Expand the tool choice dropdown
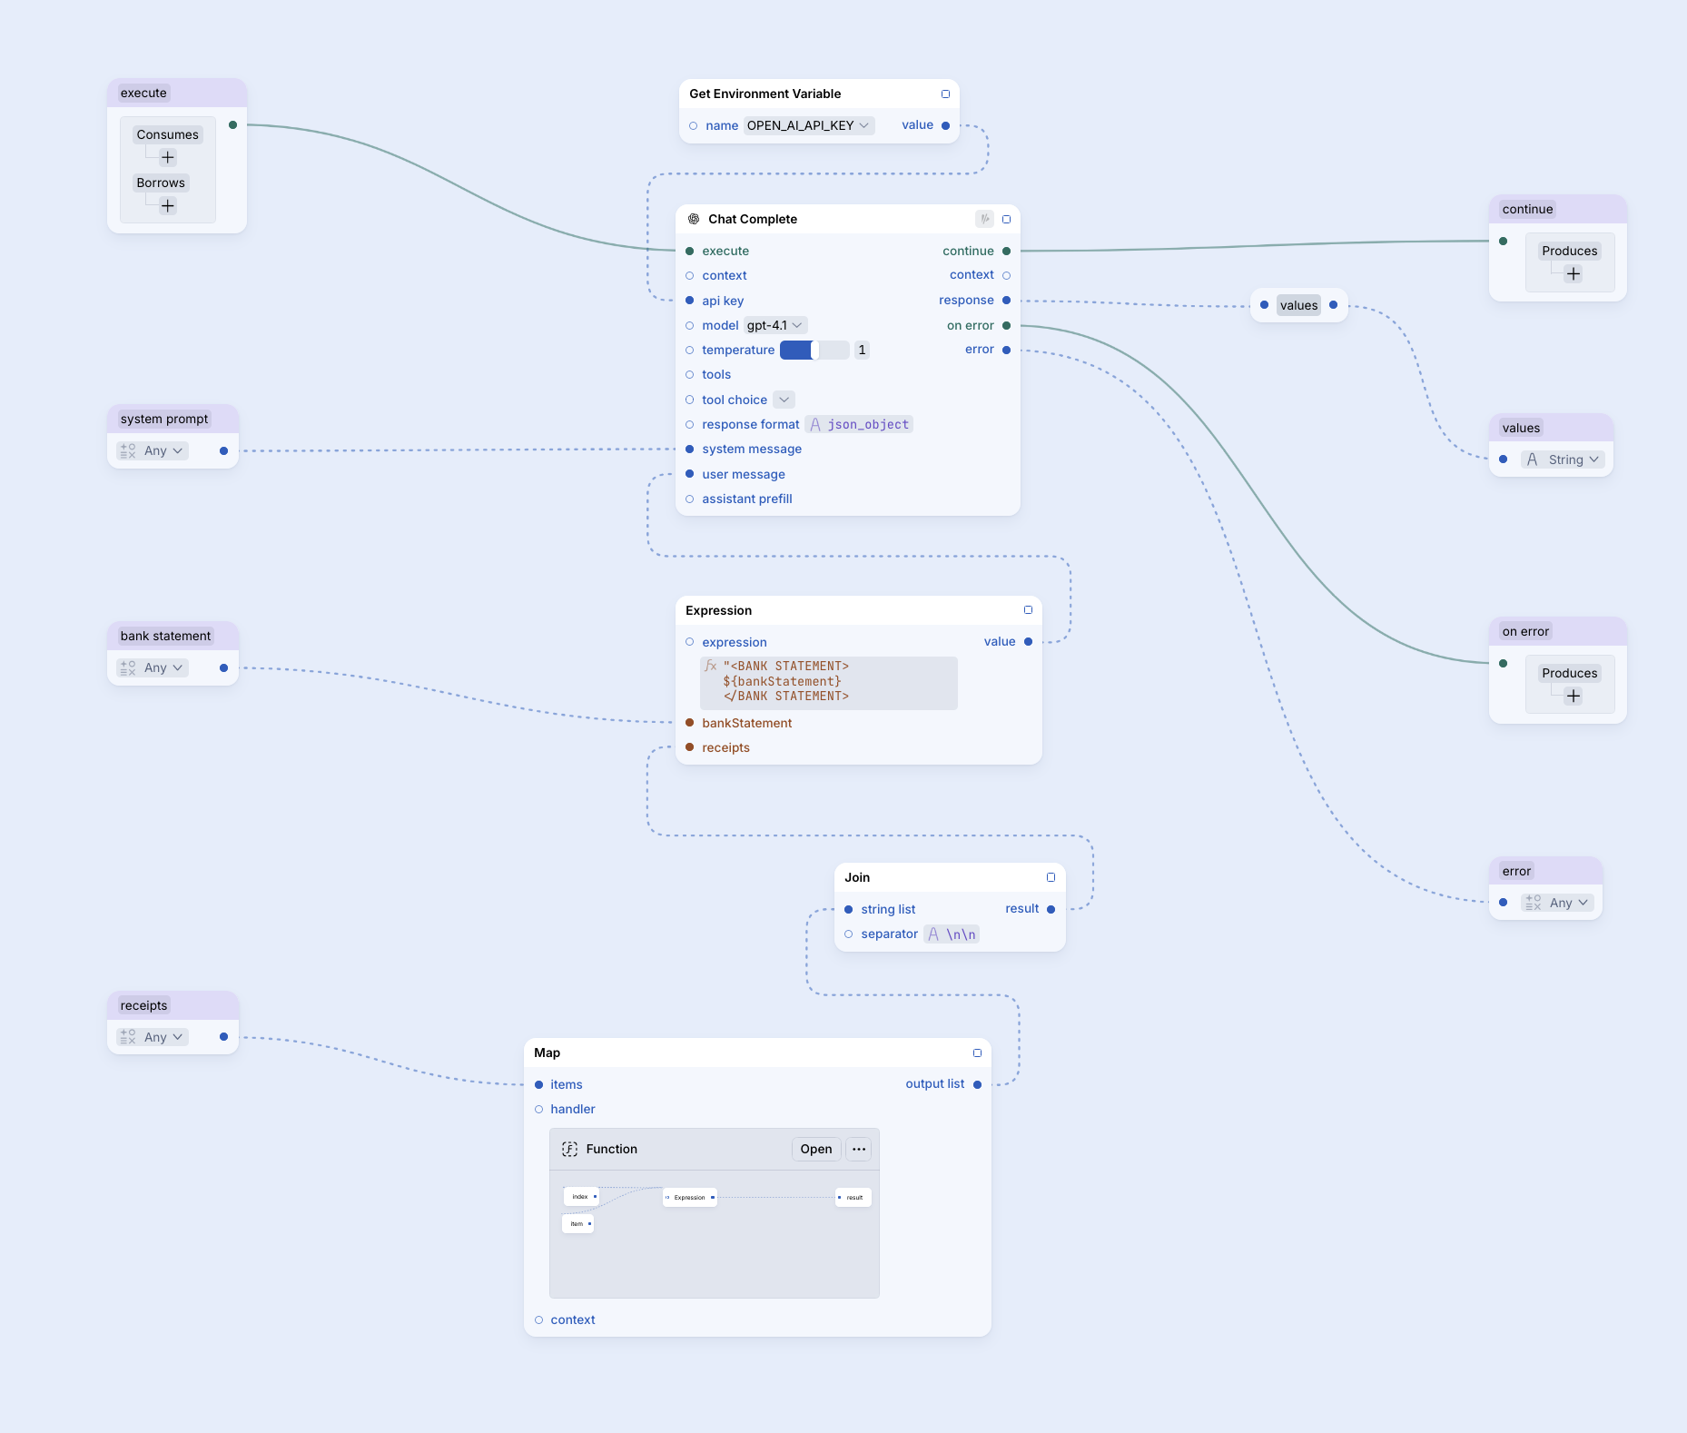Image resolution: width=1687 pixels, height=1433 pixels. [784, 400]
